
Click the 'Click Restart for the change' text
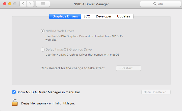[x=73, y=68]
